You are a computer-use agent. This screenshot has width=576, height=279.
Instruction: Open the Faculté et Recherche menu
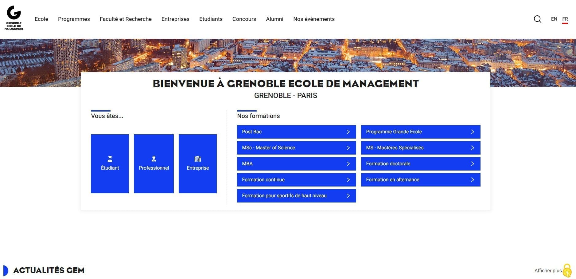click(x=126, y=19)
